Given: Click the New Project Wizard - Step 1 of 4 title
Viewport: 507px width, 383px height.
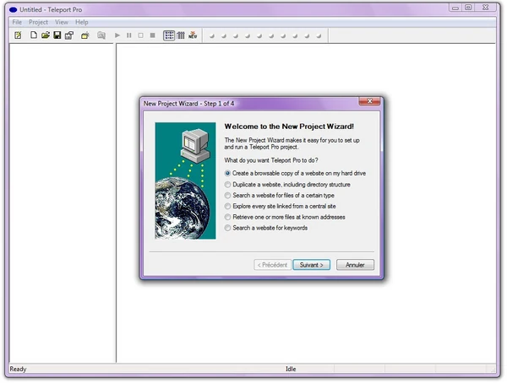Looking at the screenshot, I should [x=188, y=103].
